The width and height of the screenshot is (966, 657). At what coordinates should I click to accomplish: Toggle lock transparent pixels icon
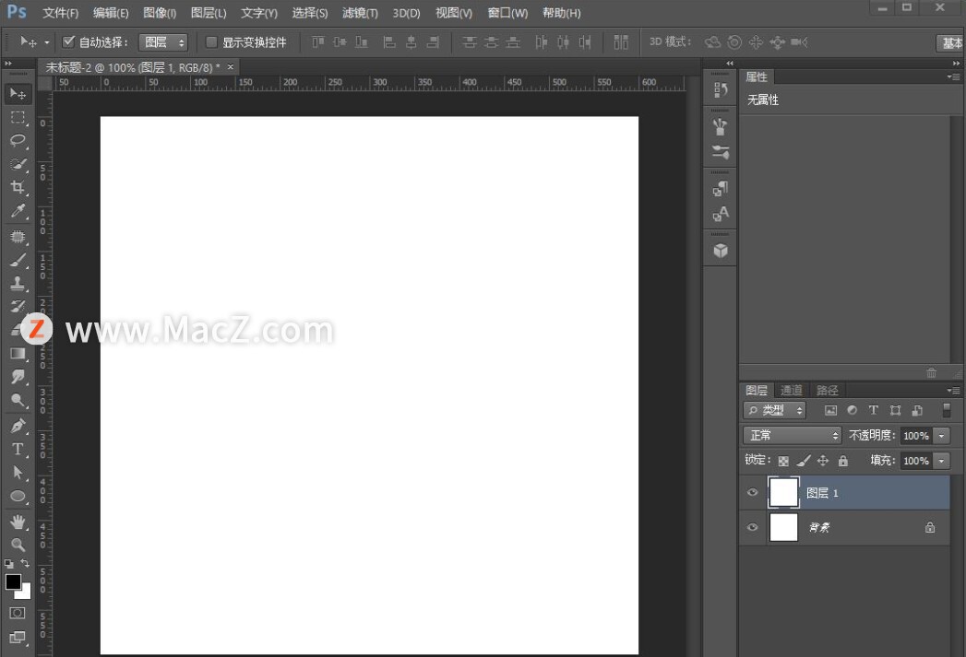783,461
